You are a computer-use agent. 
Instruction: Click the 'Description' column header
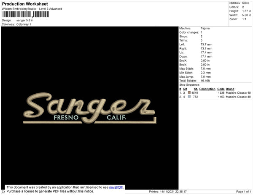207,89
